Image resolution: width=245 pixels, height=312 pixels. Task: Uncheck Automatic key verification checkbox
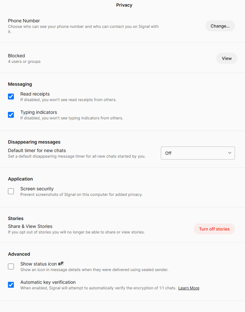pyautogui.click(x=11, y=285)
